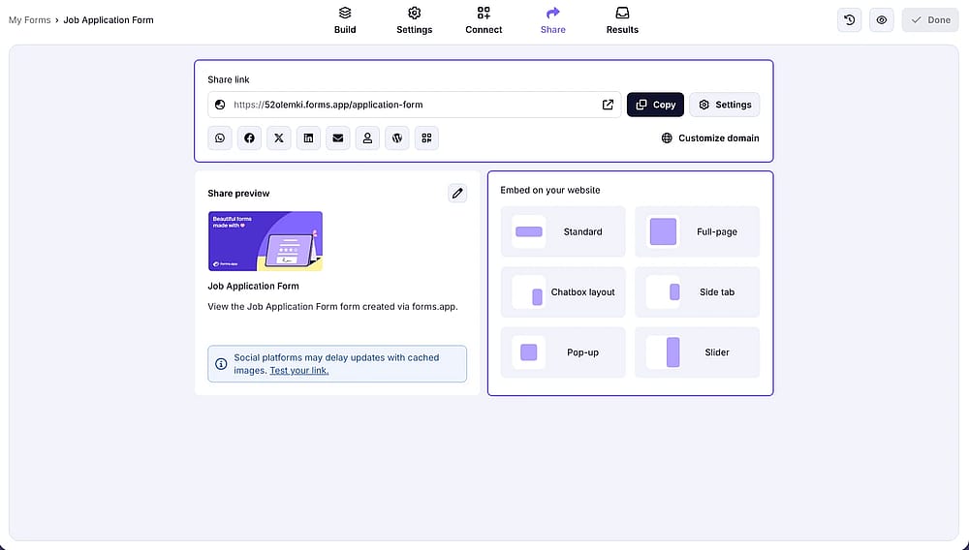Click Customize domain

coord(710,138)
